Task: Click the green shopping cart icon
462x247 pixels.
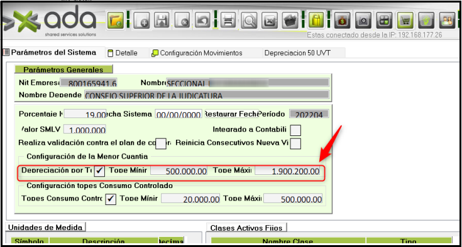Action: (x=405, y=20)
